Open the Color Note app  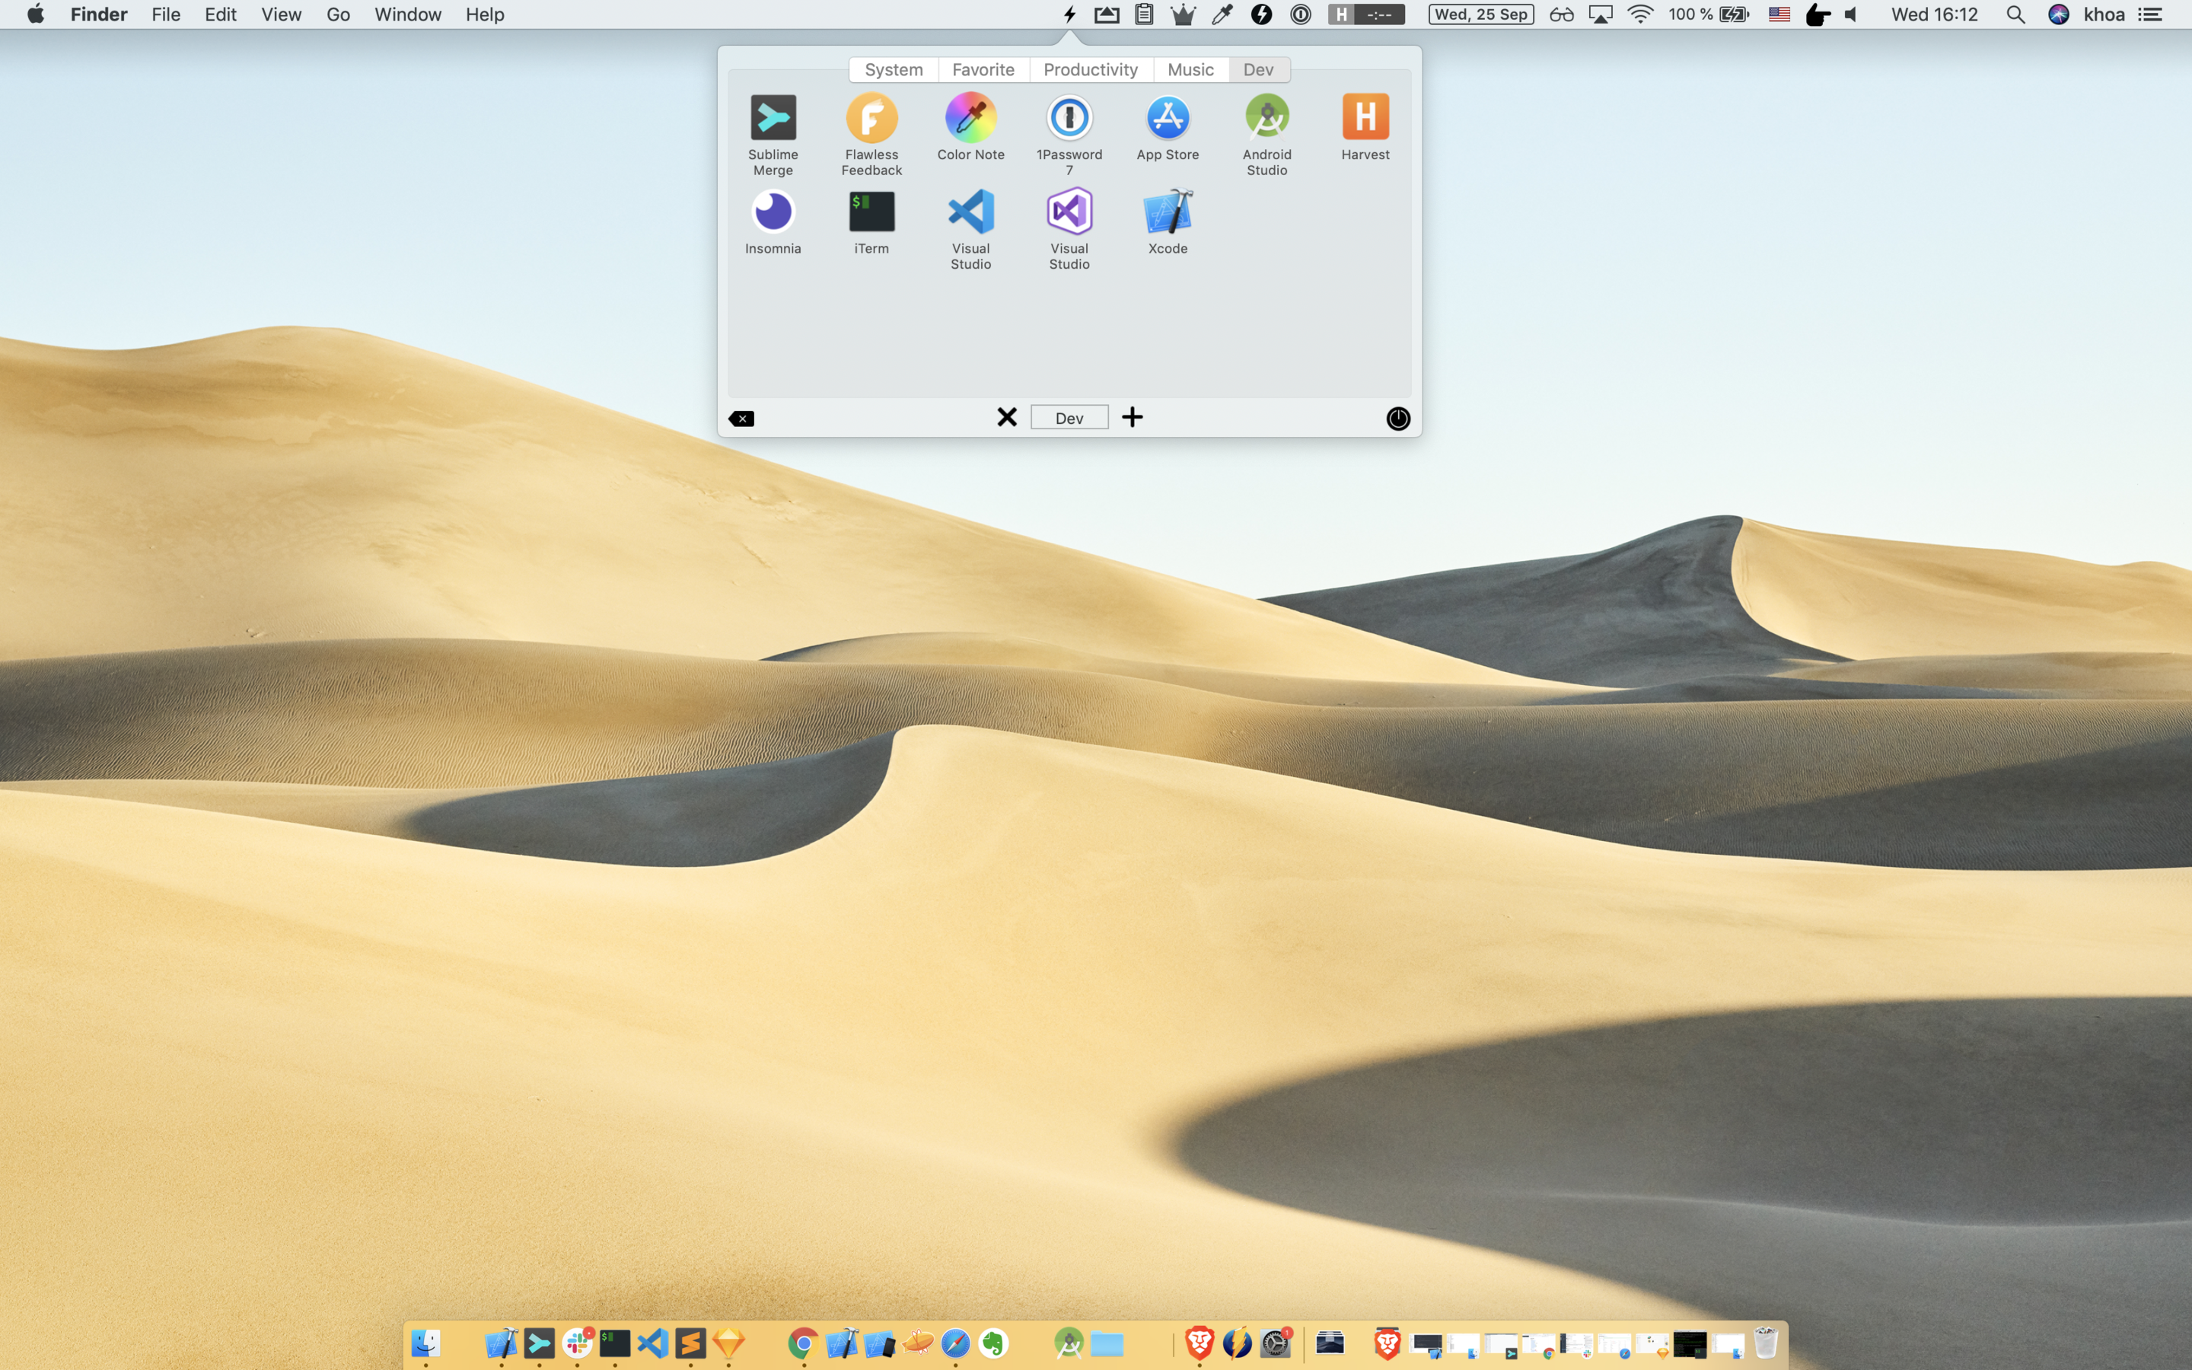970,118
